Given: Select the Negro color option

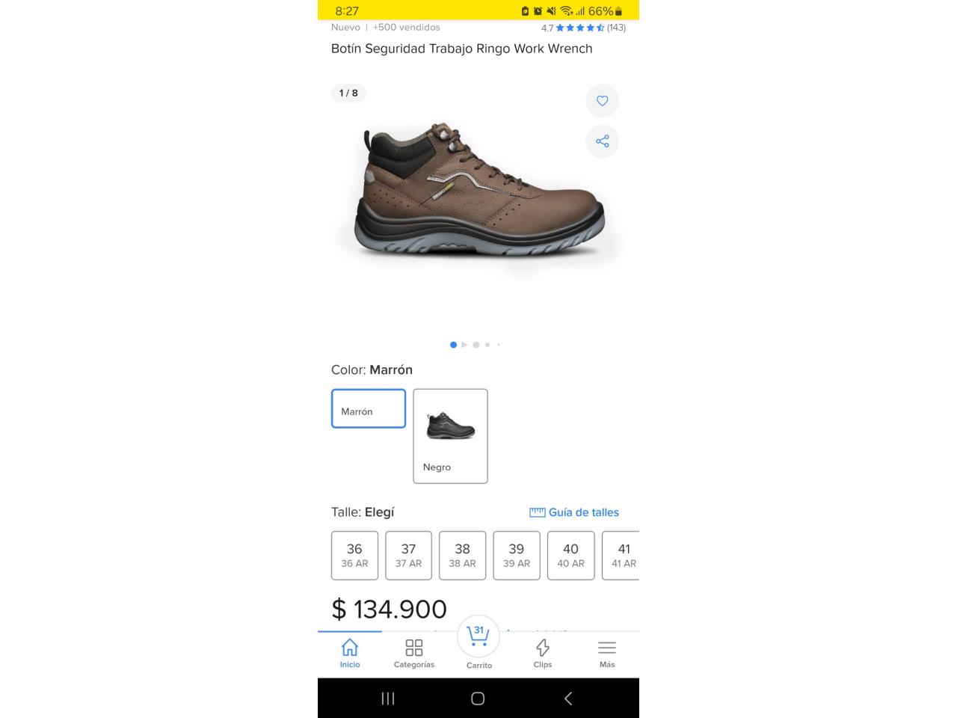Looking at the screenshot, I should [451, 436].
